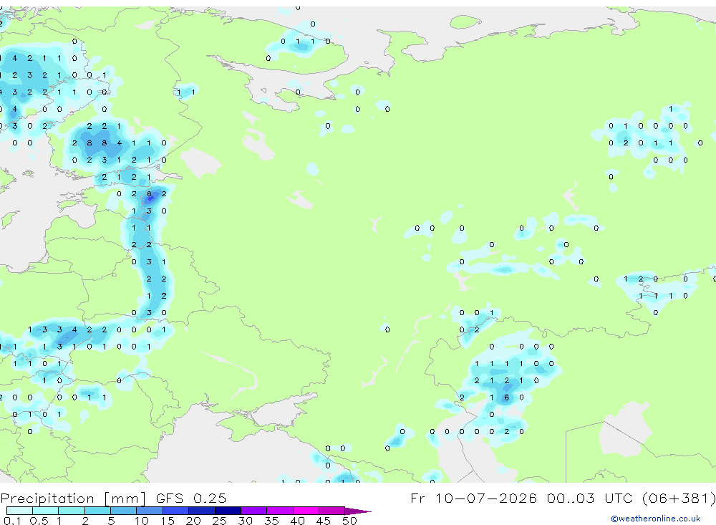Click the 40–45 mm magenta legend swatch
Screen dimensions: 716x525
coord(306,511)
